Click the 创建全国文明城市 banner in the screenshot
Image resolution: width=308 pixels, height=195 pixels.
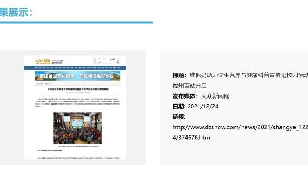click(x=78, y=76)
